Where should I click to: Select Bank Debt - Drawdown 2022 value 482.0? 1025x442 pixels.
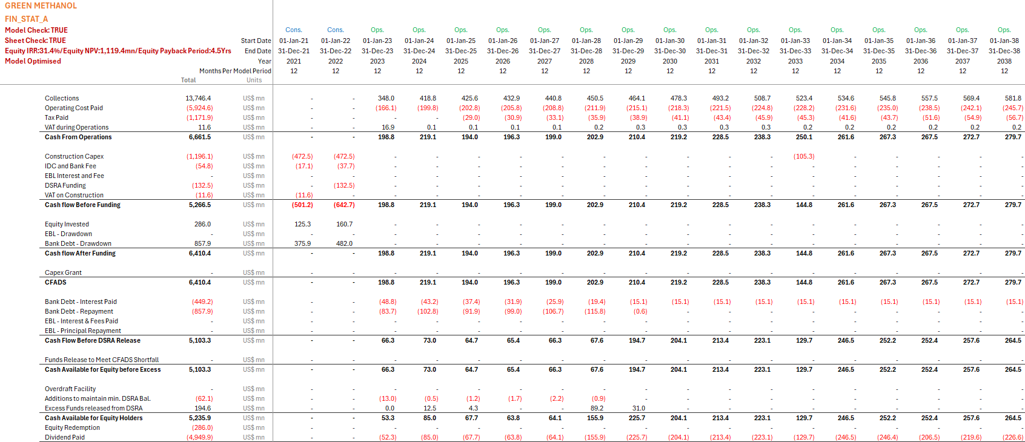click(344, 243)
